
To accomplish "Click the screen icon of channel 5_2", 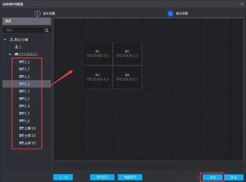I will pos(21,91).
